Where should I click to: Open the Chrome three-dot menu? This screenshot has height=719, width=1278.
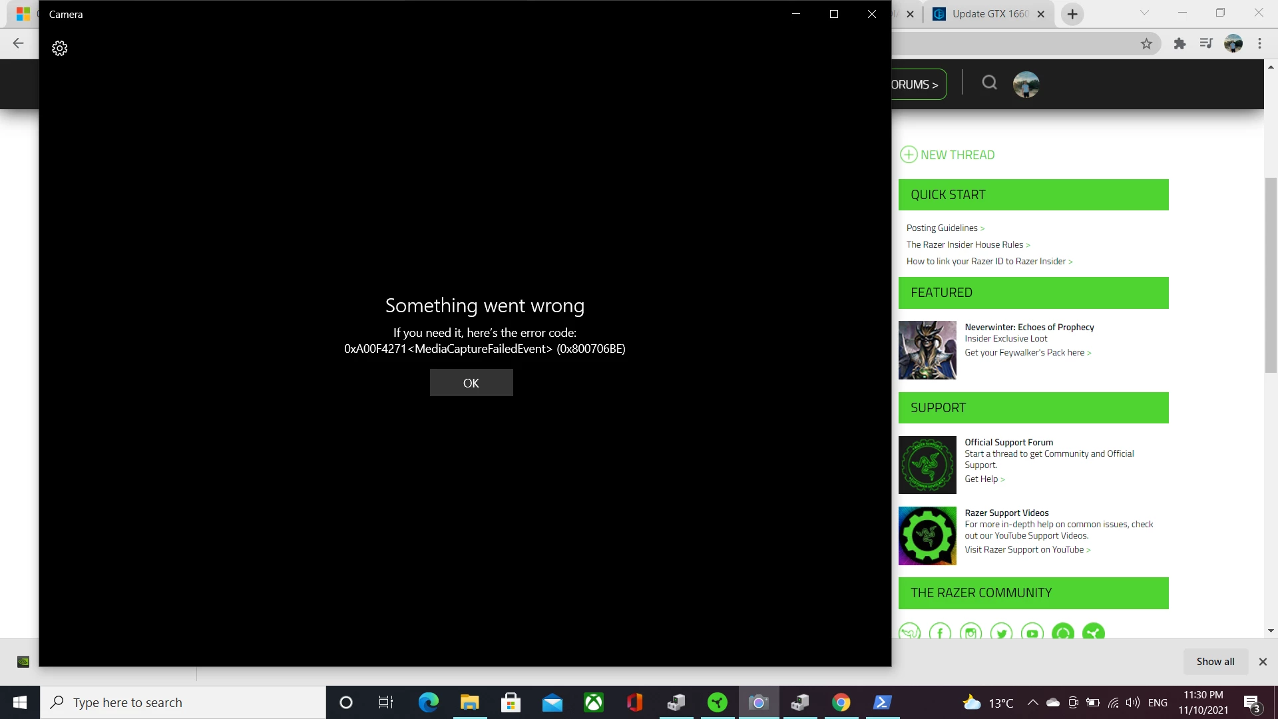[x=1259, y=44]
